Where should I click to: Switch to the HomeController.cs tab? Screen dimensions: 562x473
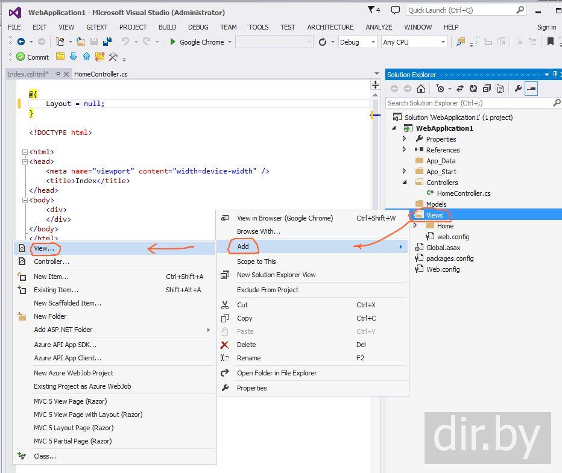101,74
